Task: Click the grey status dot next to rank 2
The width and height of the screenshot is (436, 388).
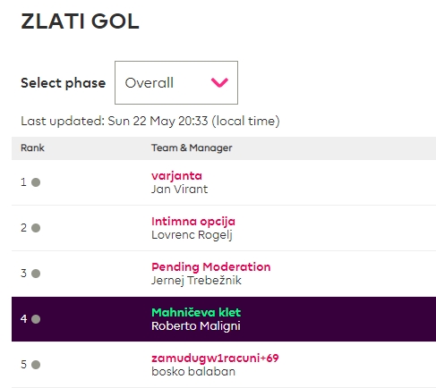Action: [x=36, y=228]
